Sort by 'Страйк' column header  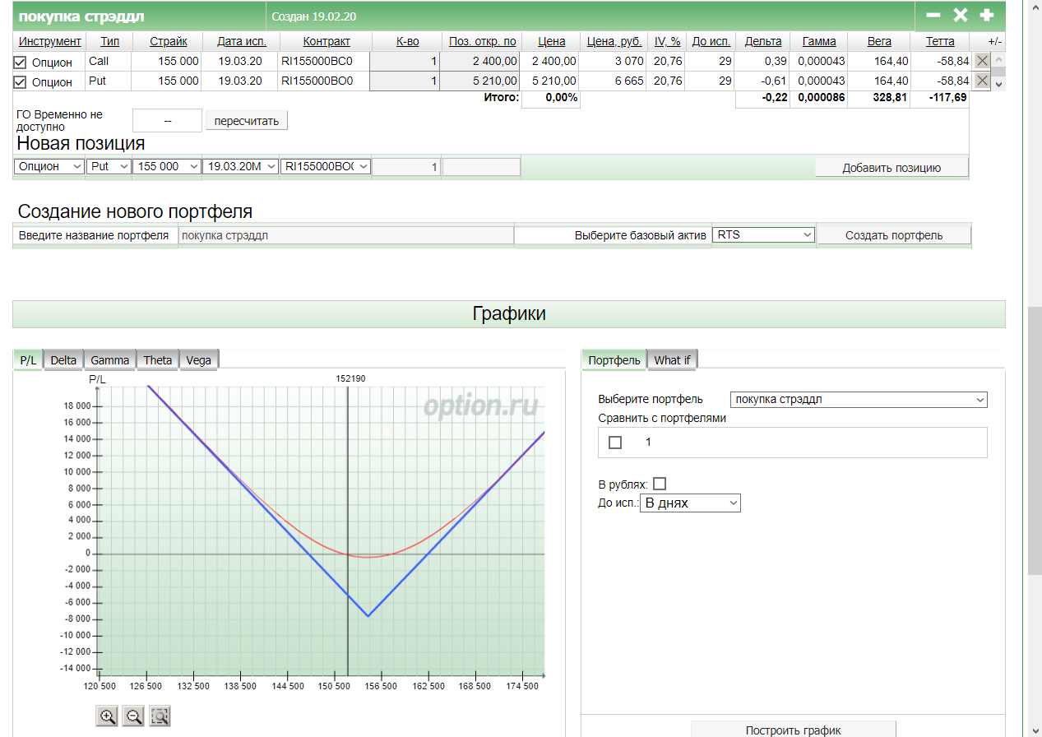(x=169, y=41)
